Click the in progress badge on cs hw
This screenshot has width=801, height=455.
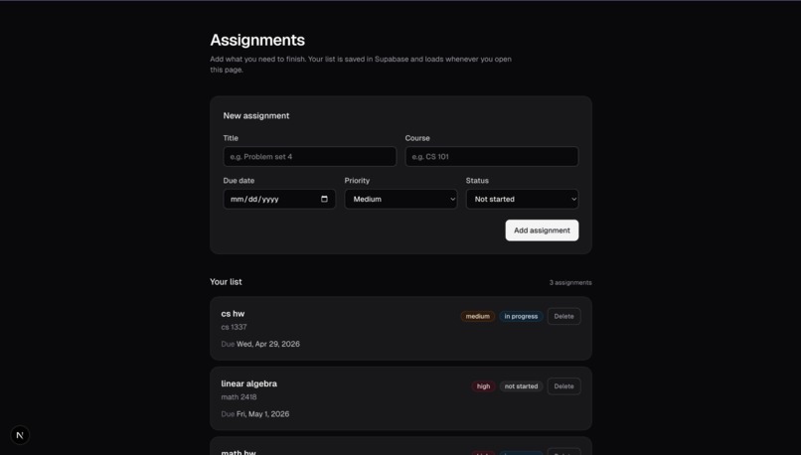(x=521, y=316)
